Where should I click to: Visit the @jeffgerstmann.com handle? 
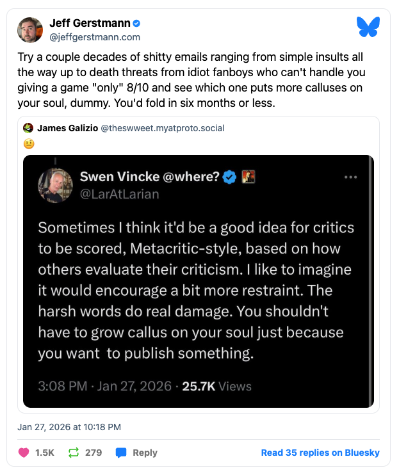pos(95,37)
